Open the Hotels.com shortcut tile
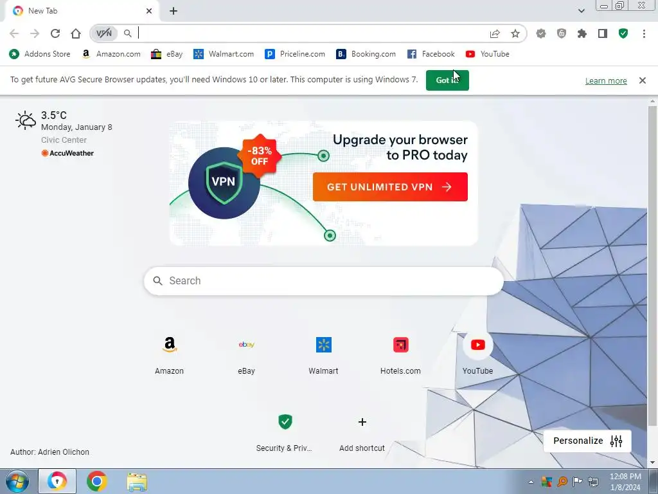Screen dimensions: 658x494 pos(400,355)
